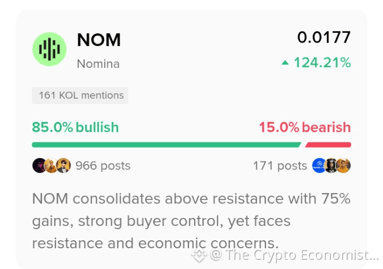Click the third avatar beside 966 posts

[63, 166]
